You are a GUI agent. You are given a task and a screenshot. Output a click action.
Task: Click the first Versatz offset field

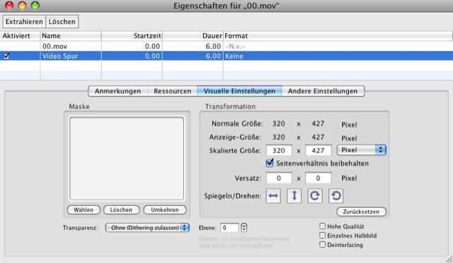[x=279, y=178]
